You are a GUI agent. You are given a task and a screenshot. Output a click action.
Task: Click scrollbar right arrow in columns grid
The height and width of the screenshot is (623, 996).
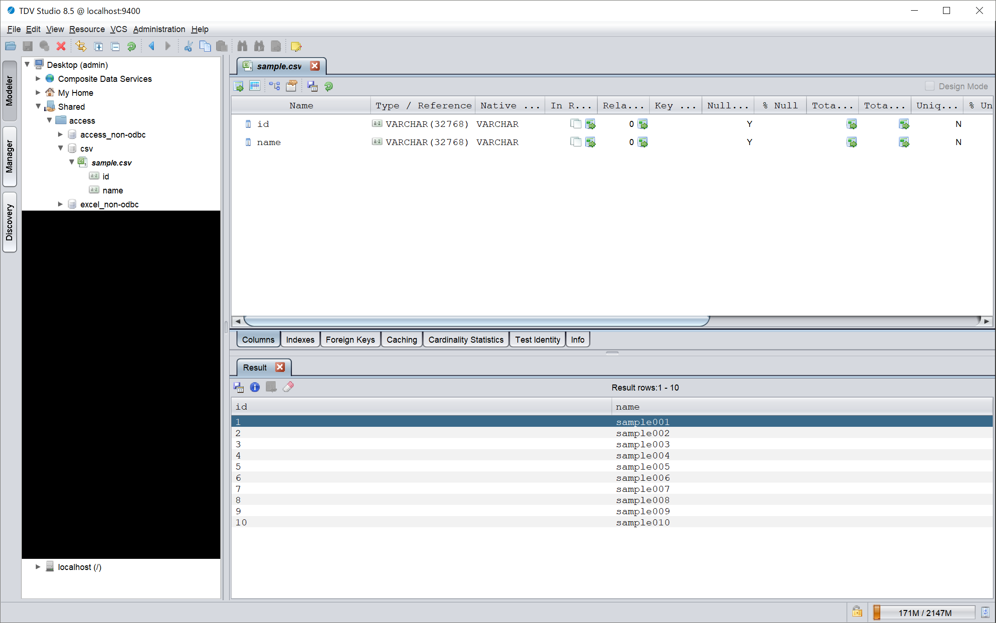click(x=987, y=321)
